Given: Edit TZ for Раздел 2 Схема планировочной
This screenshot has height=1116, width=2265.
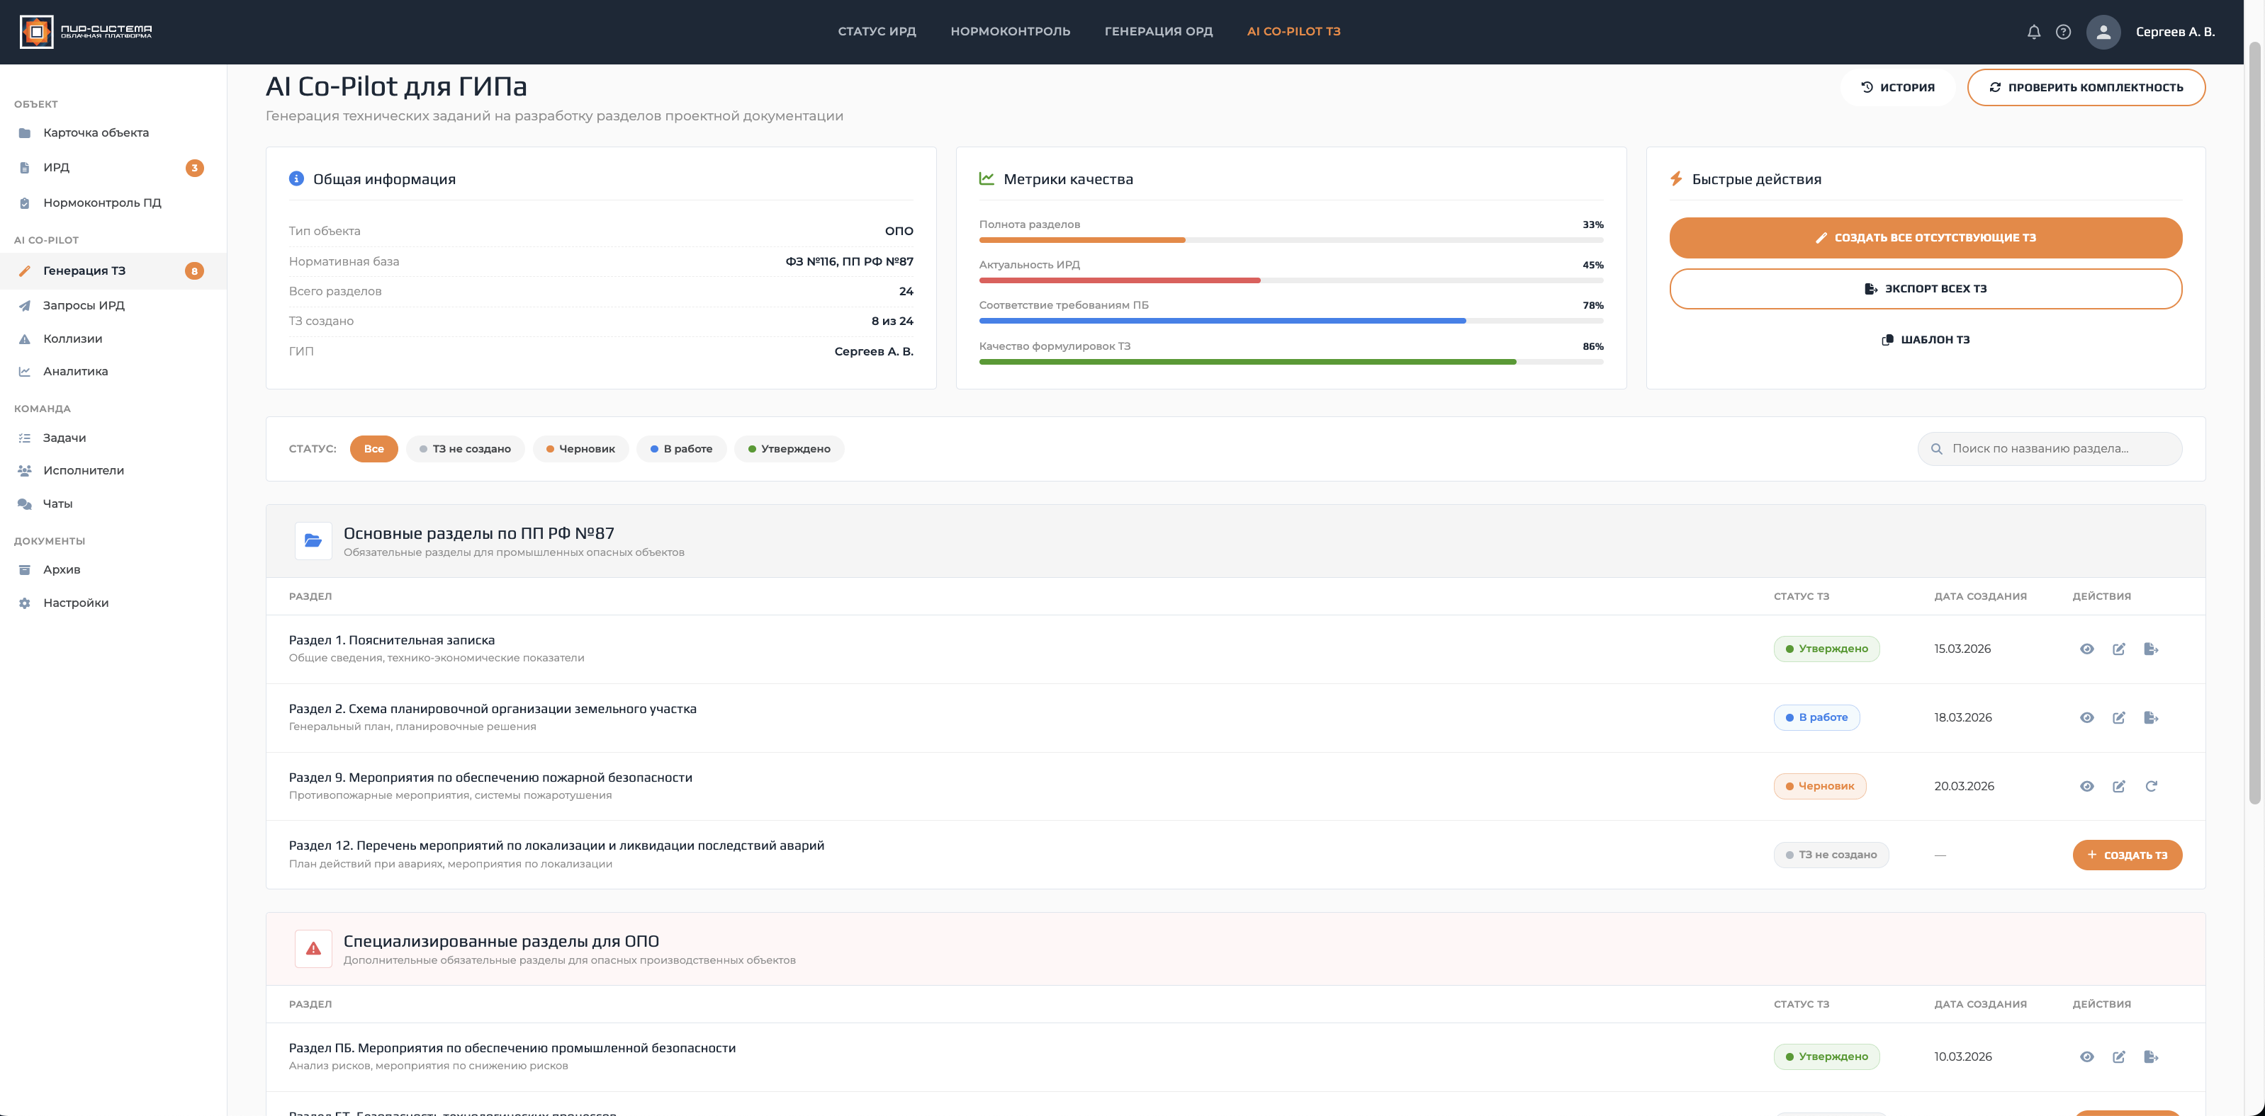Looking at the screenshot, I should click(x=2119, y=717).
